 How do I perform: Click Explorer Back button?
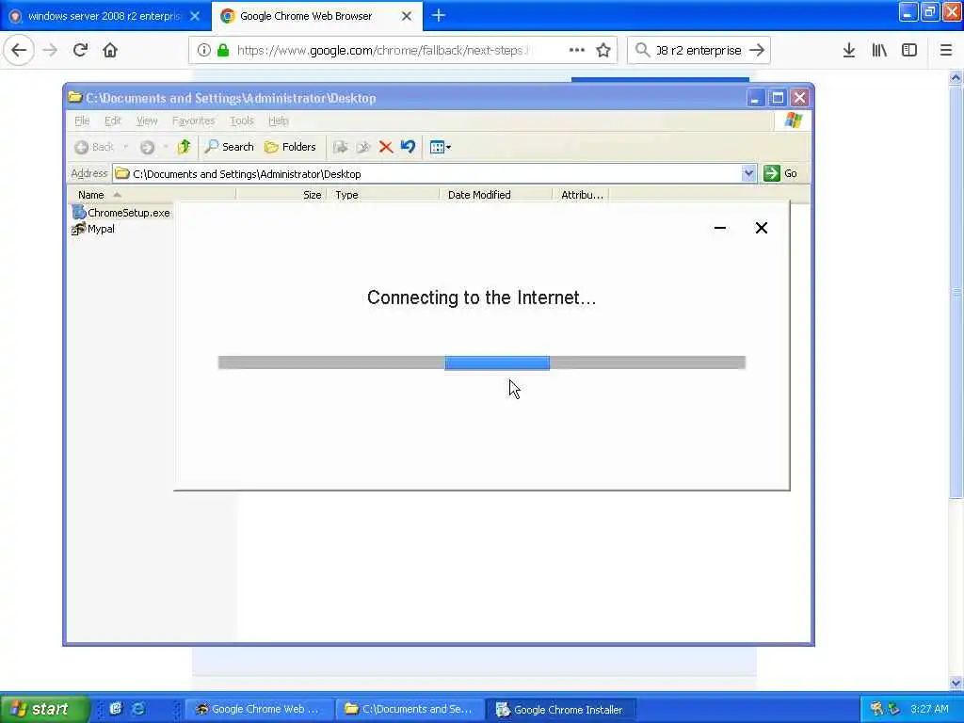click(x=95, y=147)
